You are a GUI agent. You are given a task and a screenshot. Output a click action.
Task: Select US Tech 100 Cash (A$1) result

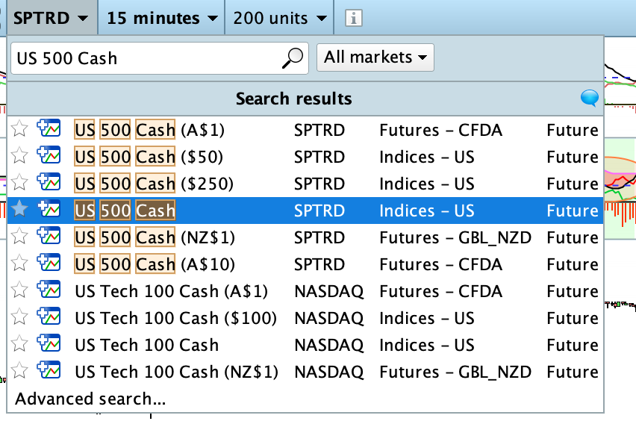click(171, 291)
